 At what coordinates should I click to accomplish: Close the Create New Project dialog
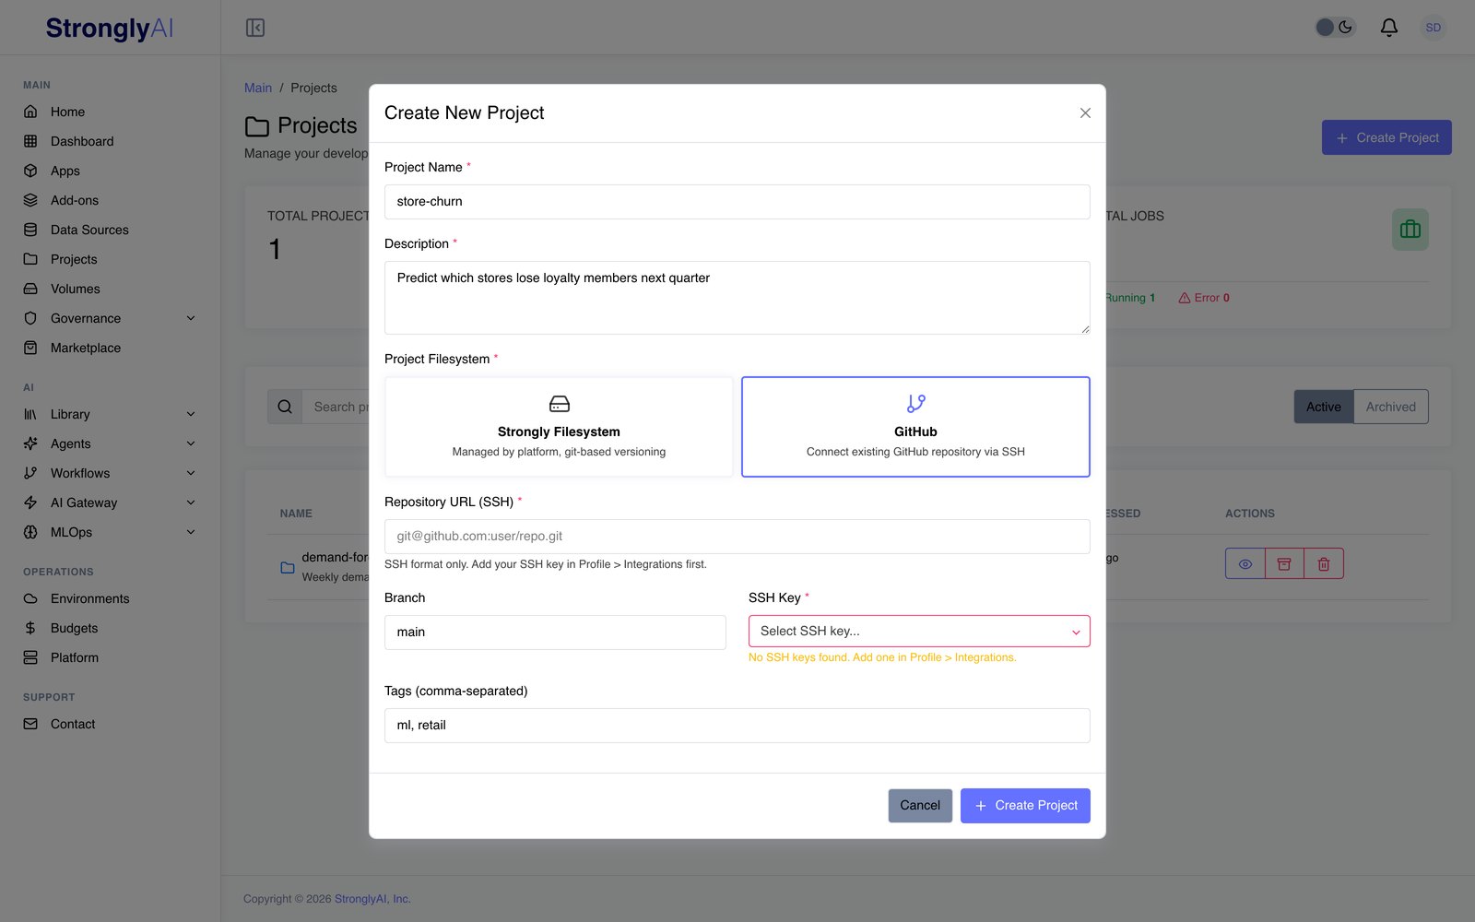click(x=1085, y=112)
